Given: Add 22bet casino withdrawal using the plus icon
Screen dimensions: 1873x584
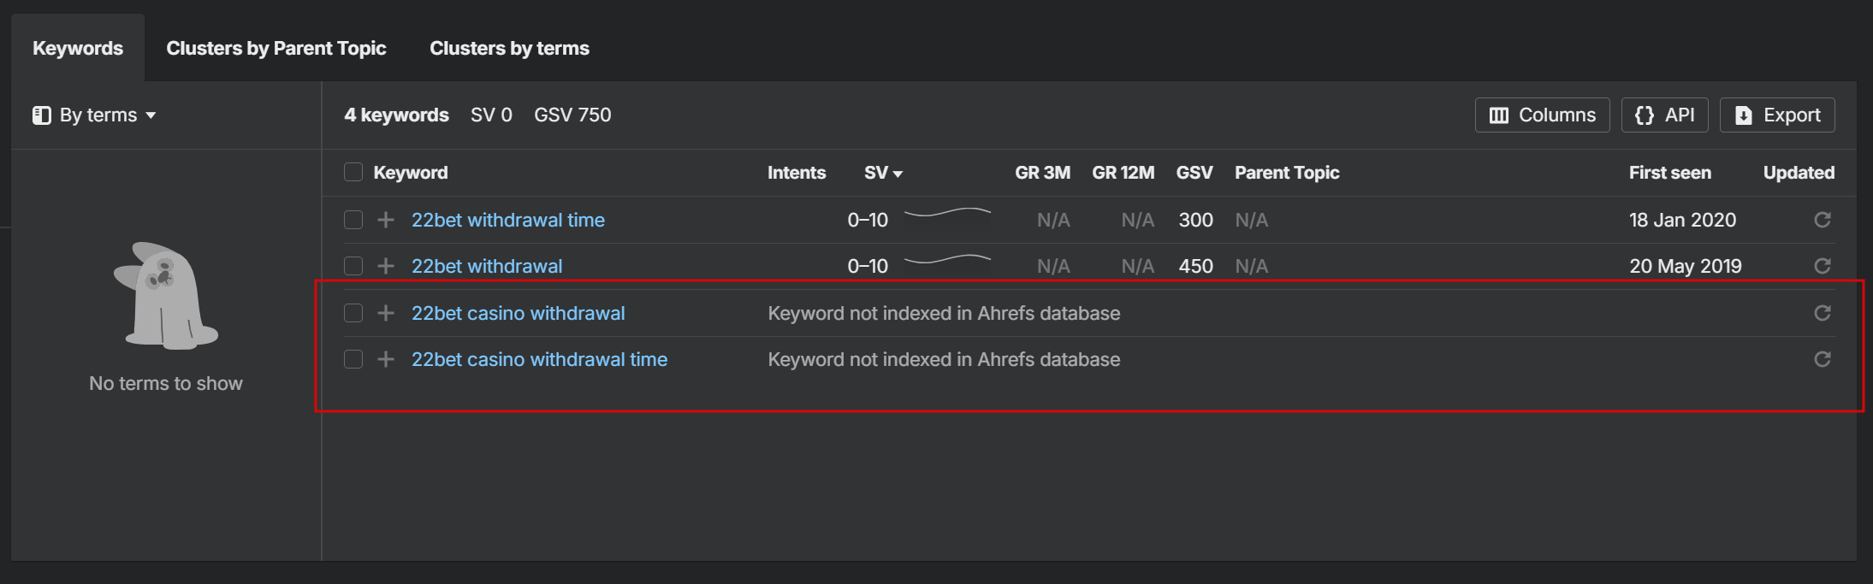Looking at the screenshot, I should [x=386, y=313].
